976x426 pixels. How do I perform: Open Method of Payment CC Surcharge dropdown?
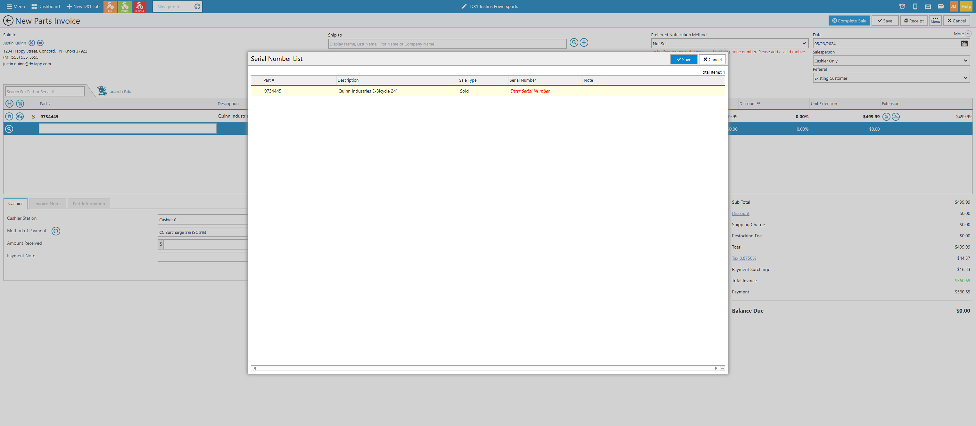pos(203,232)
